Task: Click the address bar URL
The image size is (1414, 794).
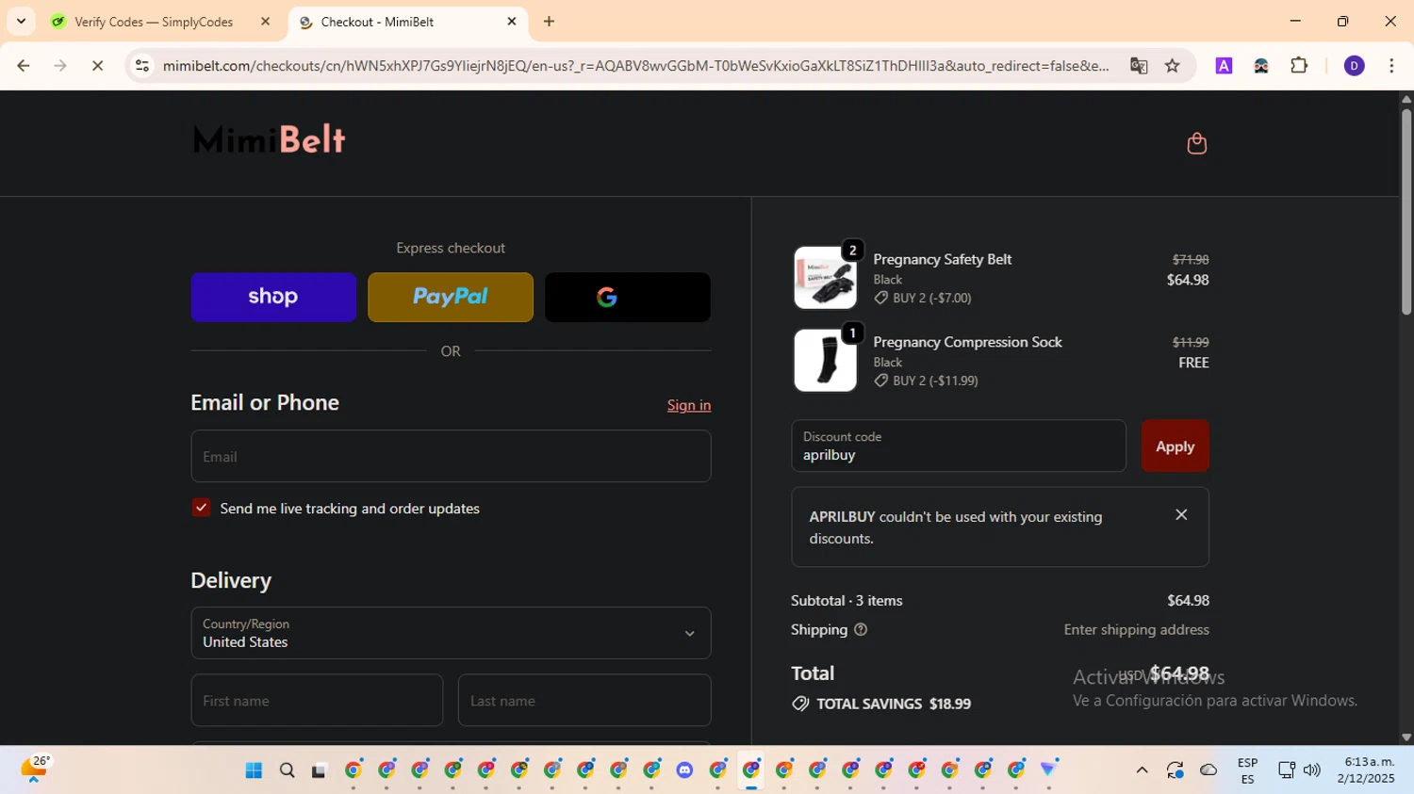Action: [636, 66]
